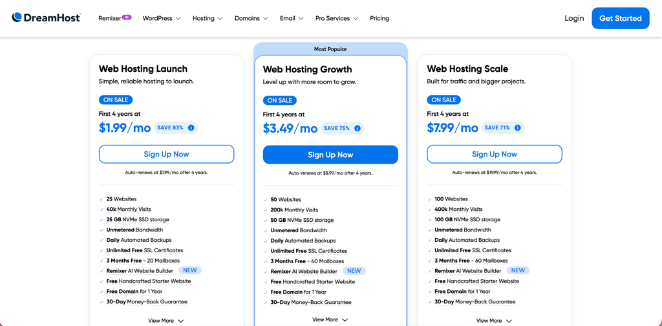Click 100 GB NVMe SSD storage

pos(467,219)
